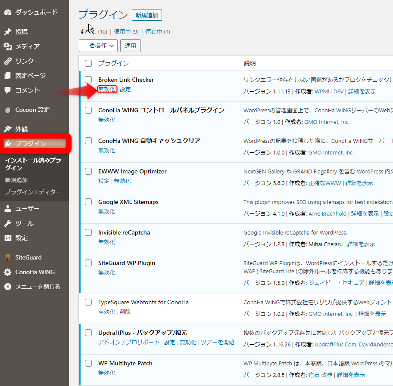Screen dimensions: 393x386
Task: Open WPMU DEV author link
Action: pyautogui.click(x=329, y=91)
